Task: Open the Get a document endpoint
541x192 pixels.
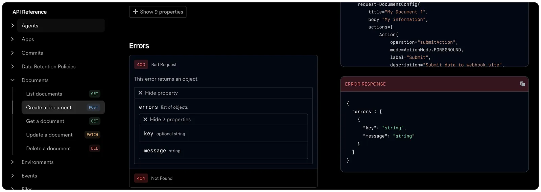Action: tap(63, 121)
